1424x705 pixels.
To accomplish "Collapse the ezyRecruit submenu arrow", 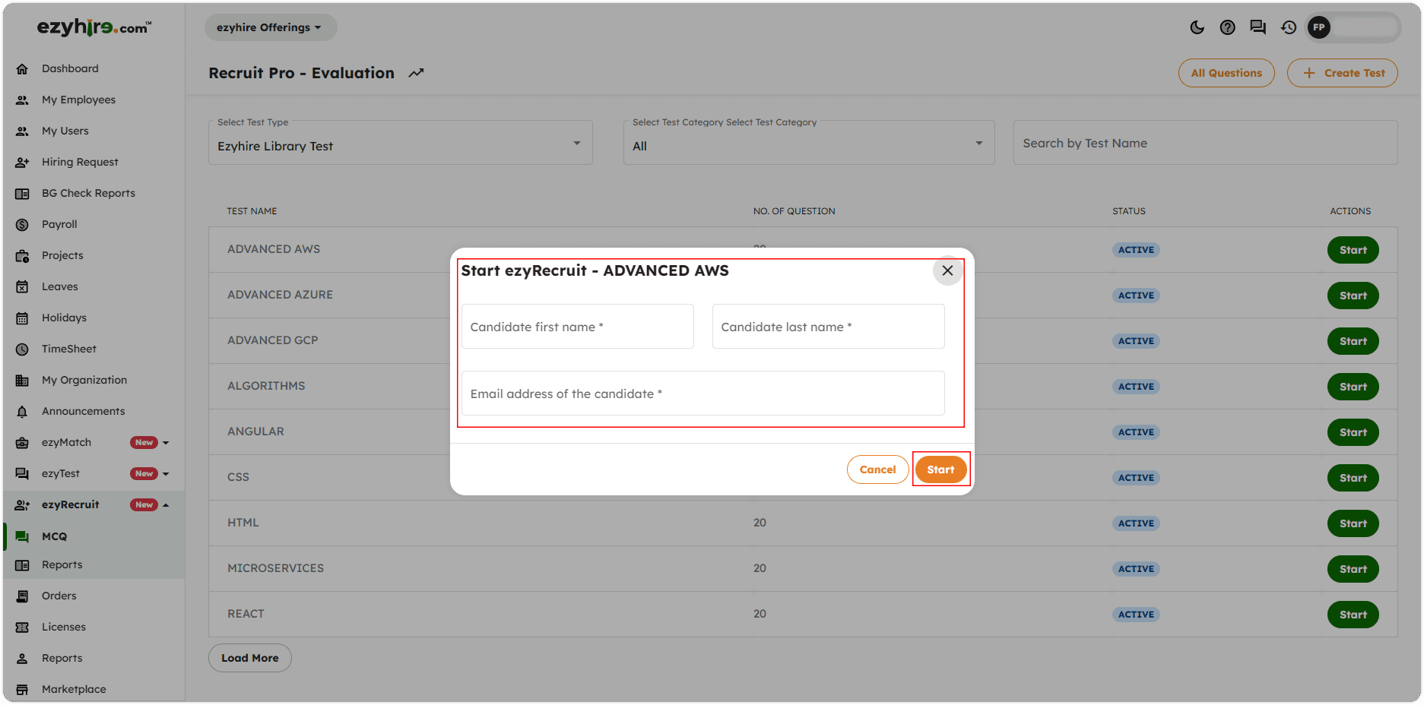I will pyautogui.click(x=166, y=505).
